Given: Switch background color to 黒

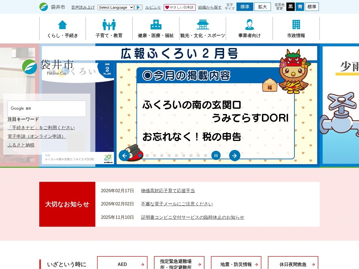Looking at the screenshot, I should [x=291, y=7].
